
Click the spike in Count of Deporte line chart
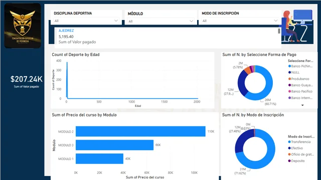[x=67, y=79]
